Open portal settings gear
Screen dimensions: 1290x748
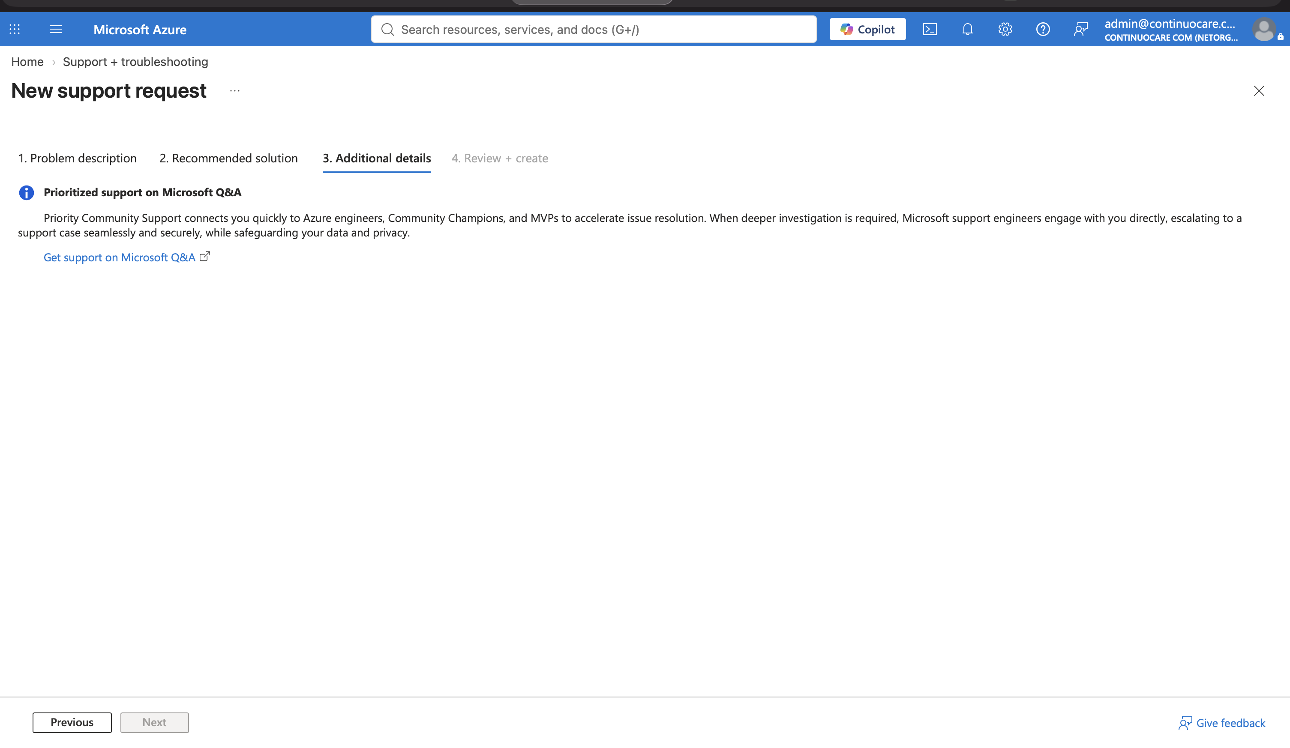1005,29
